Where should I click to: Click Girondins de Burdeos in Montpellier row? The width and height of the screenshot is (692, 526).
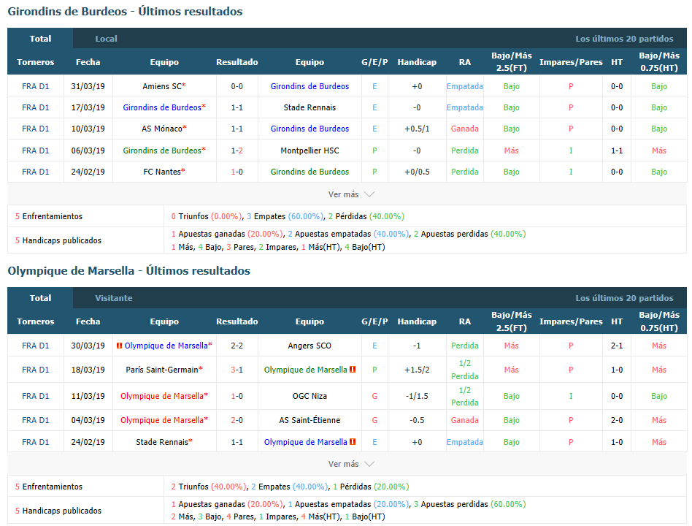(162, 150)
